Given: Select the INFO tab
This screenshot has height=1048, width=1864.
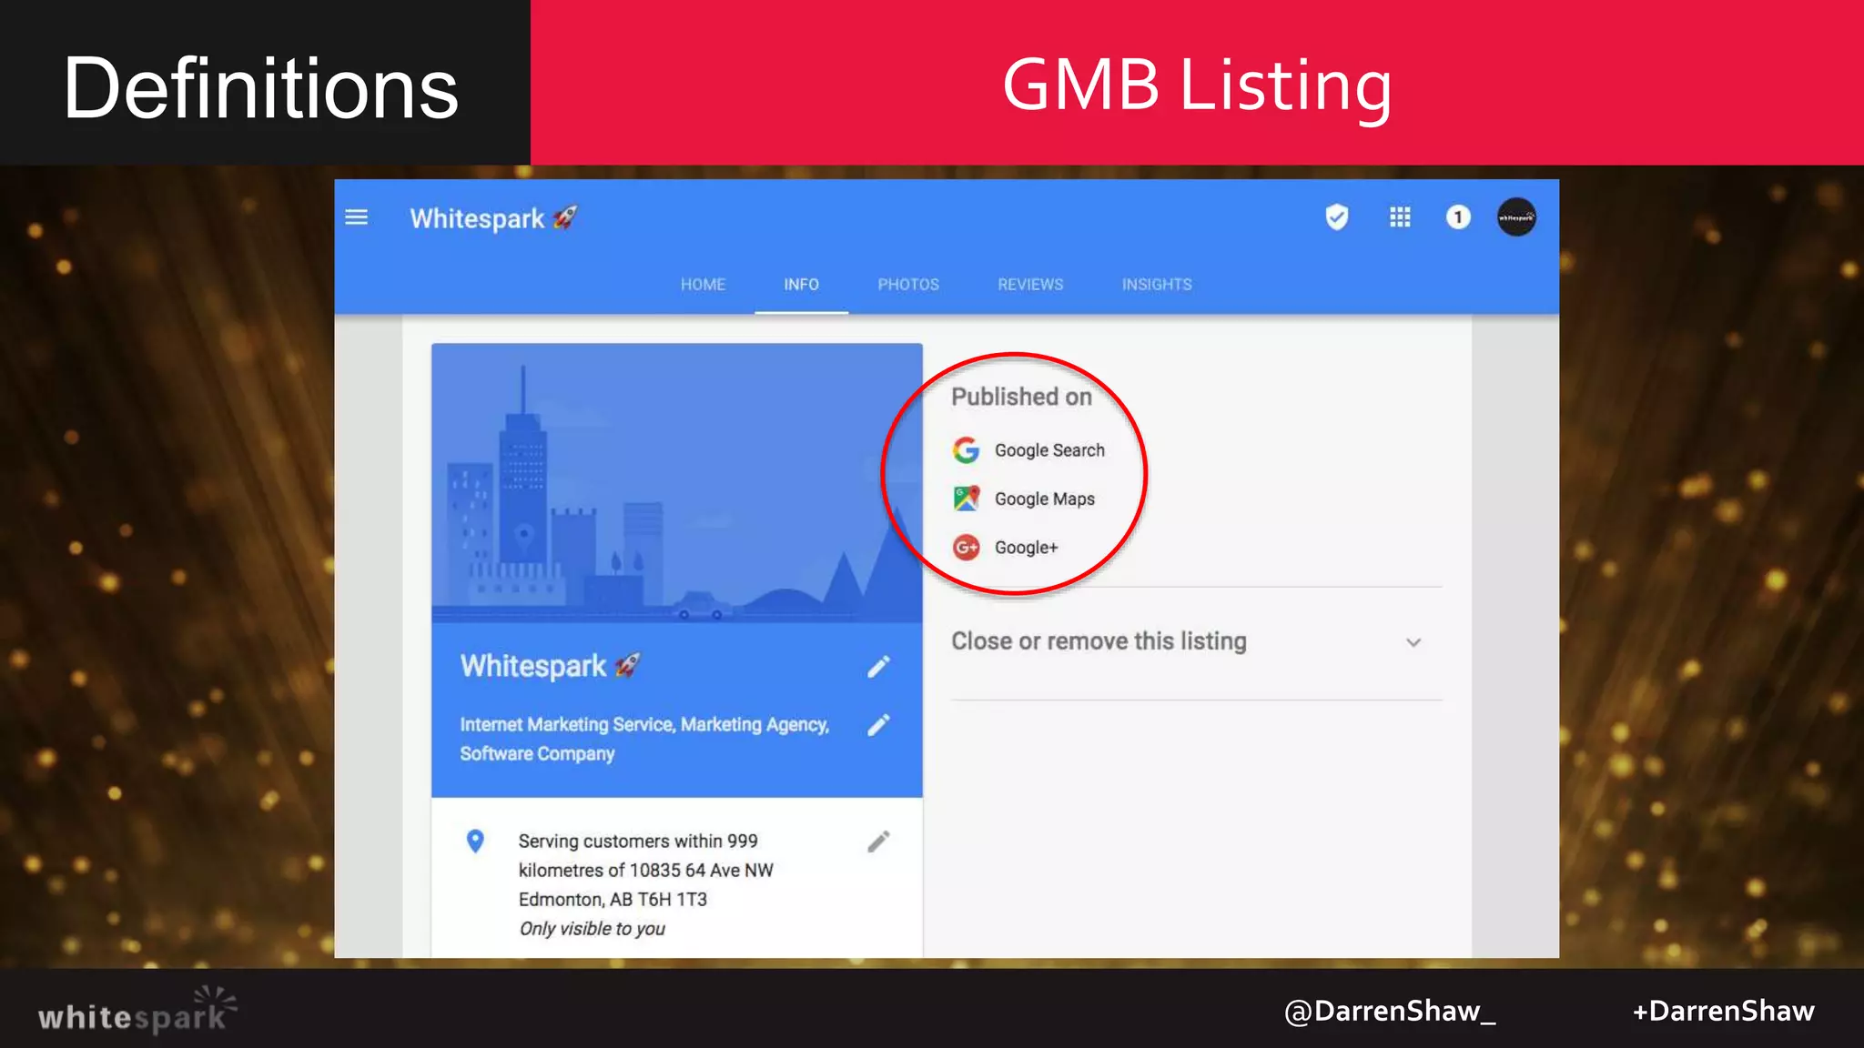Looking at the screenshot, I should (801, 285).
